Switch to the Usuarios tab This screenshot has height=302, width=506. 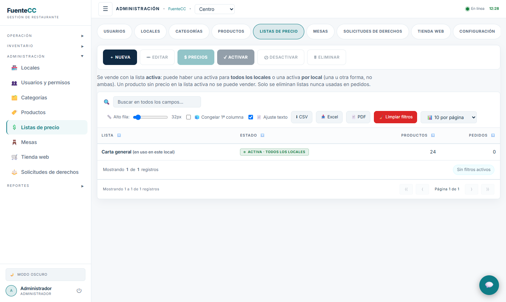[115, 32]
